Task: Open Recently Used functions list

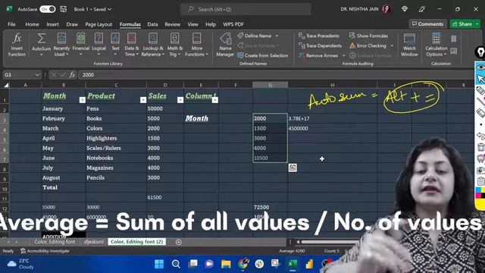Action: click(61, 45)
